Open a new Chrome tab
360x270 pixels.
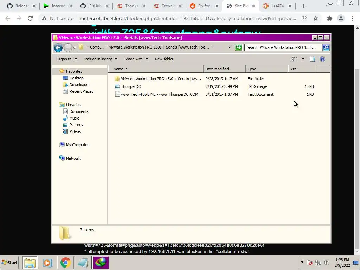pos(303,6)
